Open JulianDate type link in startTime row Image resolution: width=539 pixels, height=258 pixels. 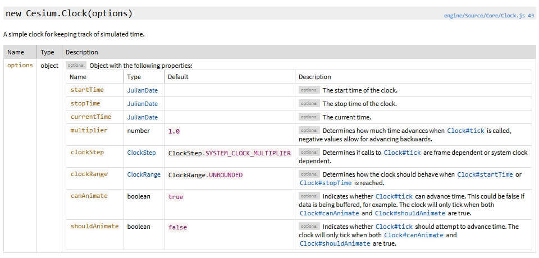pos(142,90)
